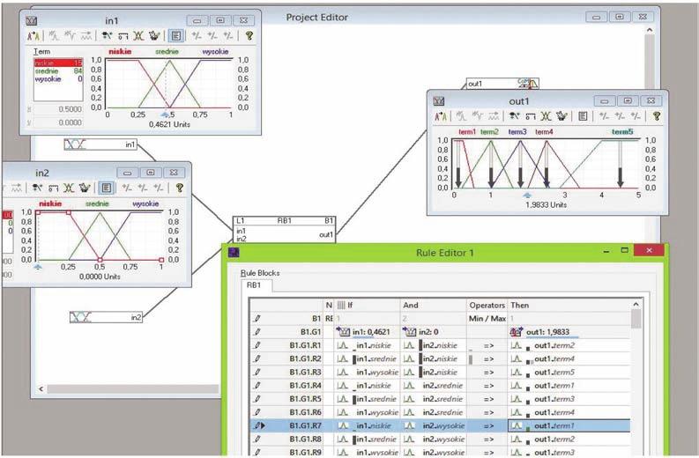Image resolution: width=699 pixels, height=458 pixels.
Task: Click the bracket range icon in in1 toolbar
Action: click(123, 36)
